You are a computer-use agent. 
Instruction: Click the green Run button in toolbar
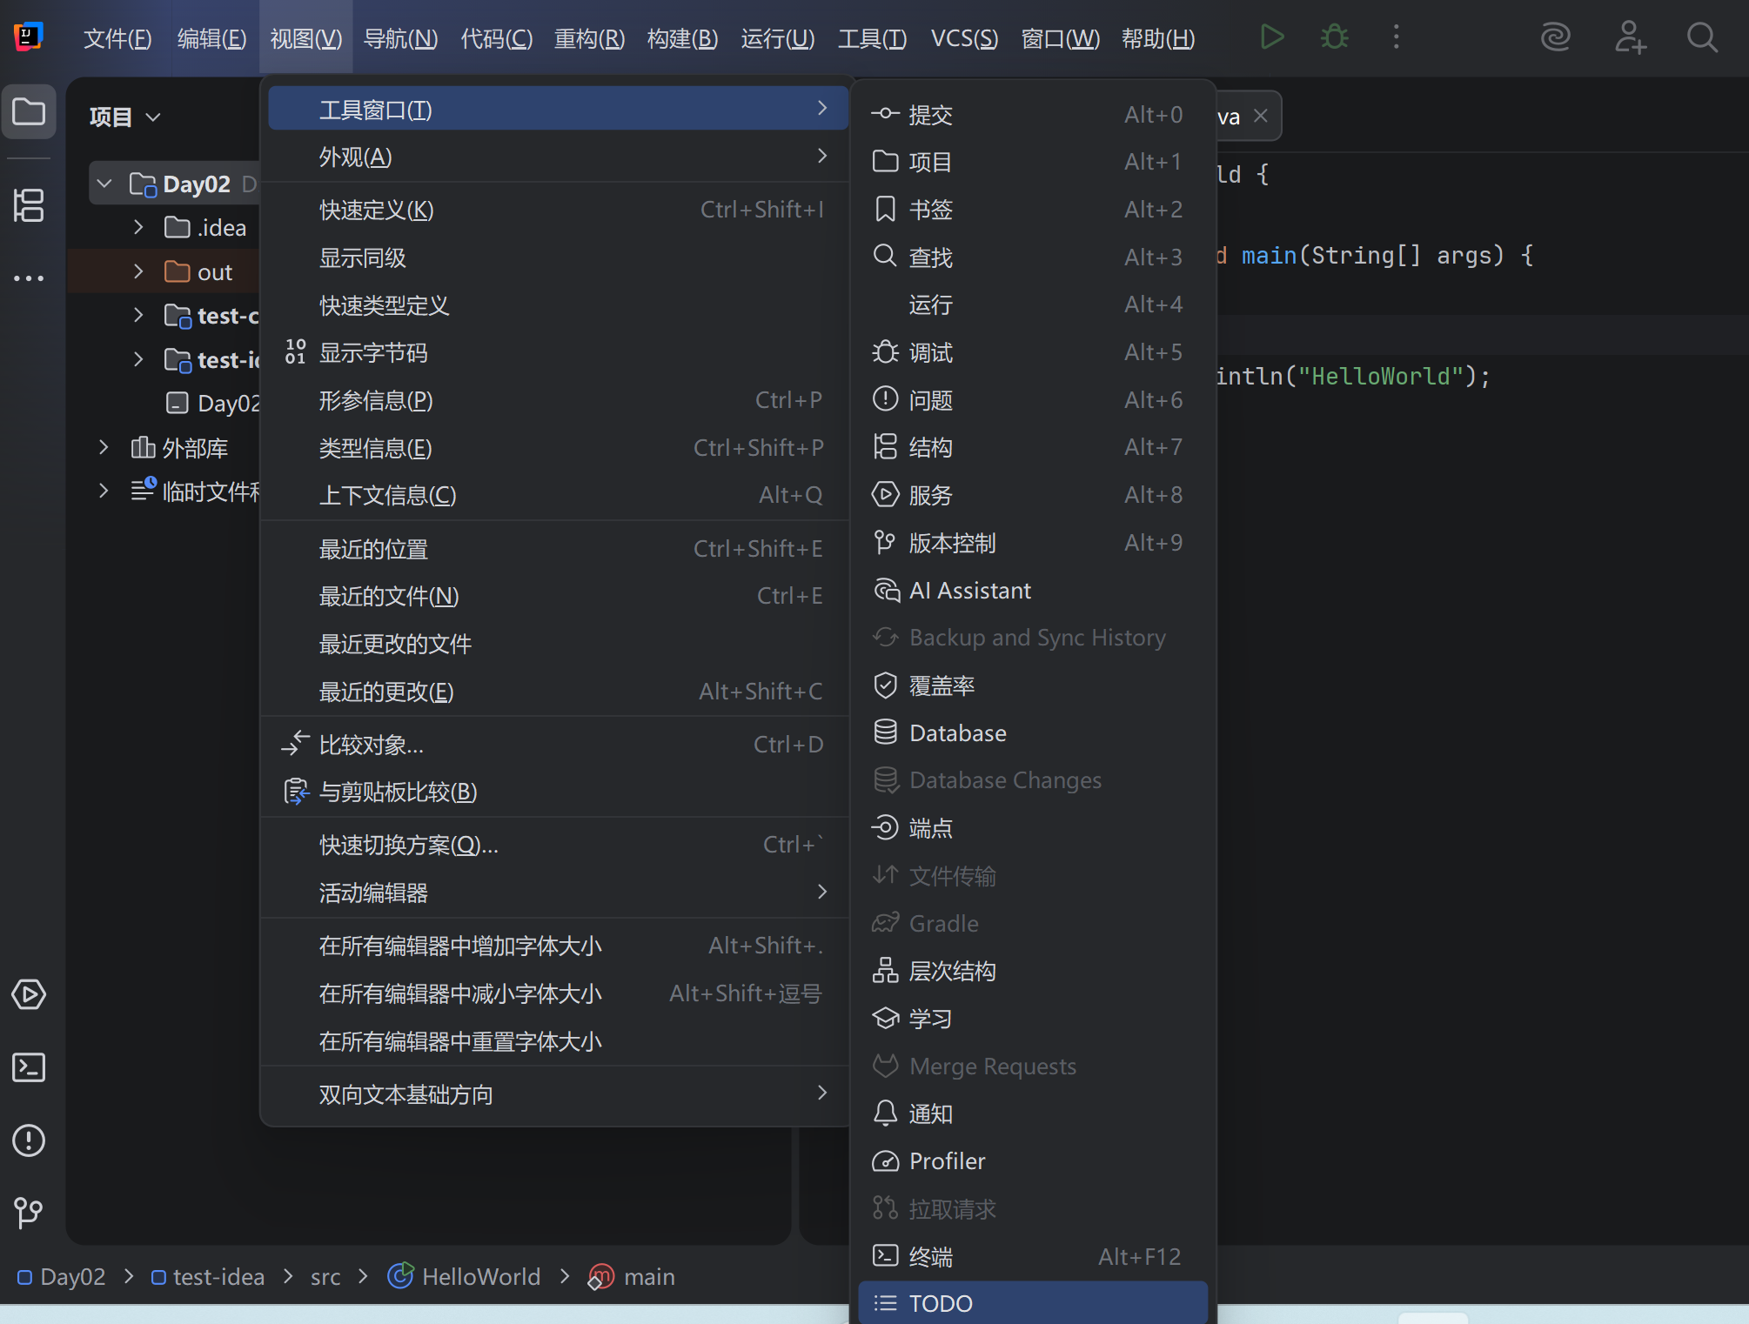[x=1271, y=37]
